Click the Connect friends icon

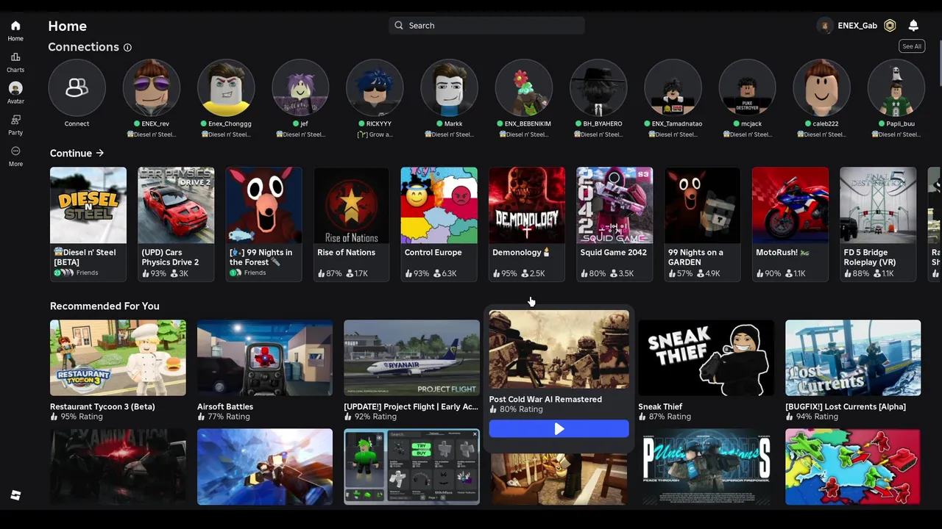[77, 88]
